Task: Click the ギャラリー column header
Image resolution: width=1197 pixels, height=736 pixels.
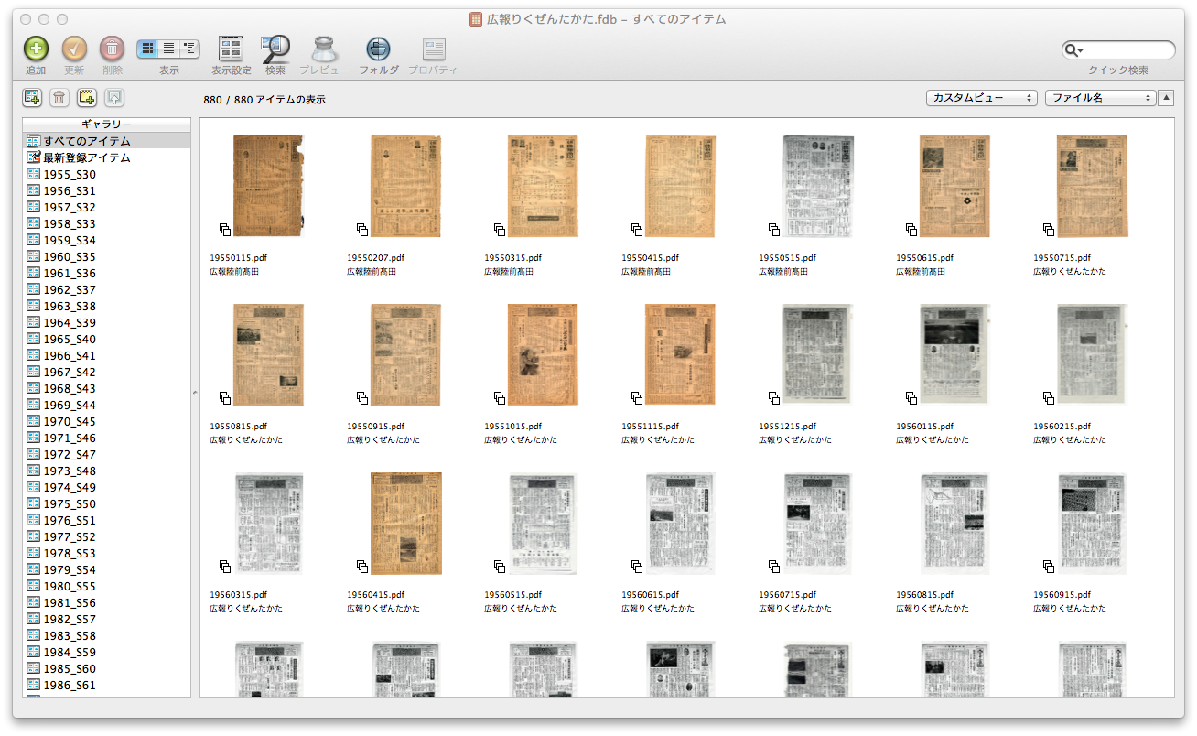Action: tap(107, 124)
